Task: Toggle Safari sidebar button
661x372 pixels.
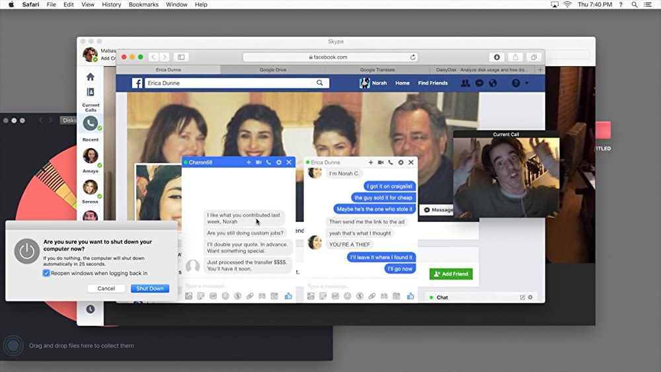Action: click(181, 57)
